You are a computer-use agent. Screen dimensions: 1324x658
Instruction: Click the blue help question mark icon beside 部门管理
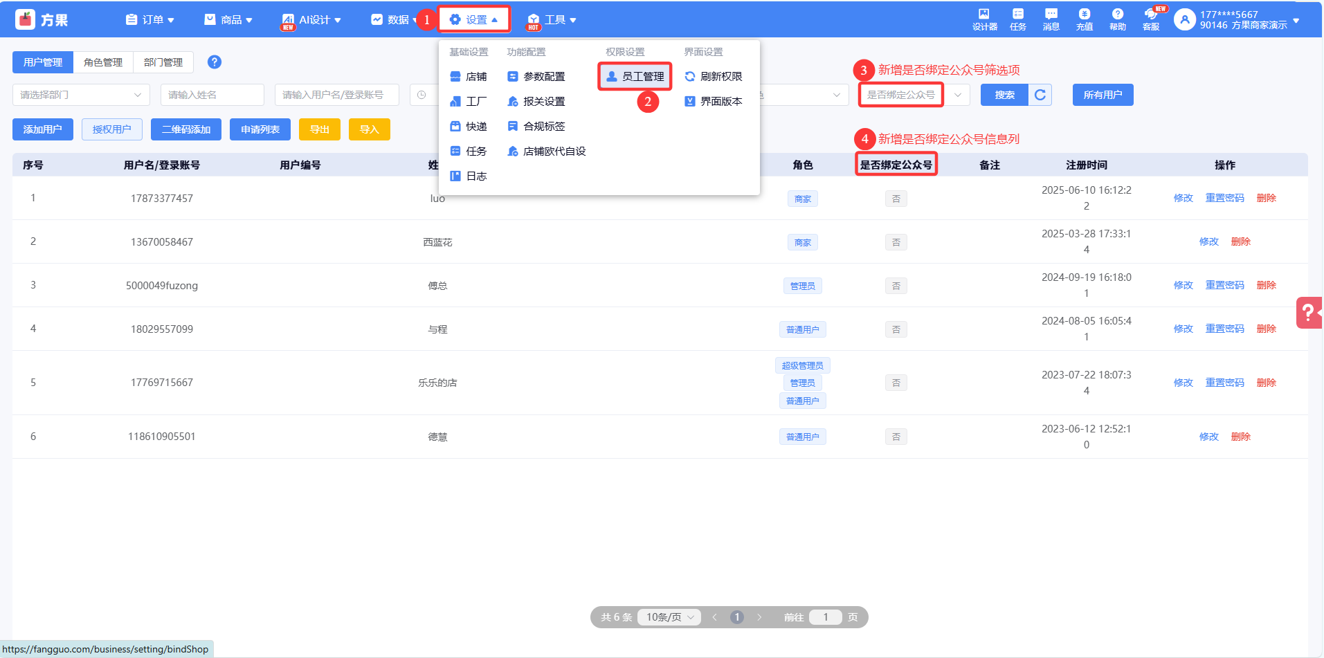point(215,62)
